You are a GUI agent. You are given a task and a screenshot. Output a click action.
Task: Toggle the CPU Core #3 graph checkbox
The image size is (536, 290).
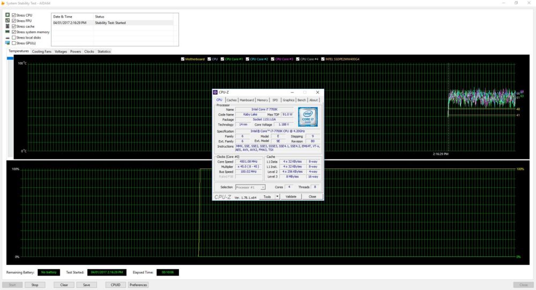(x=272, y=59)
